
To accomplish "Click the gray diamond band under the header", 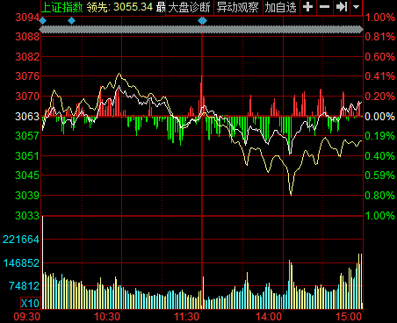I will [x=202, y=29].
